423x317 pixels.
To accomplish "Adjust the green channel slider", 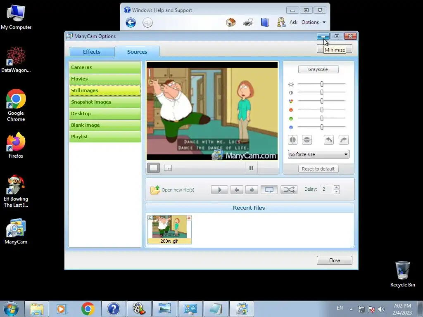I will point(322,118).
